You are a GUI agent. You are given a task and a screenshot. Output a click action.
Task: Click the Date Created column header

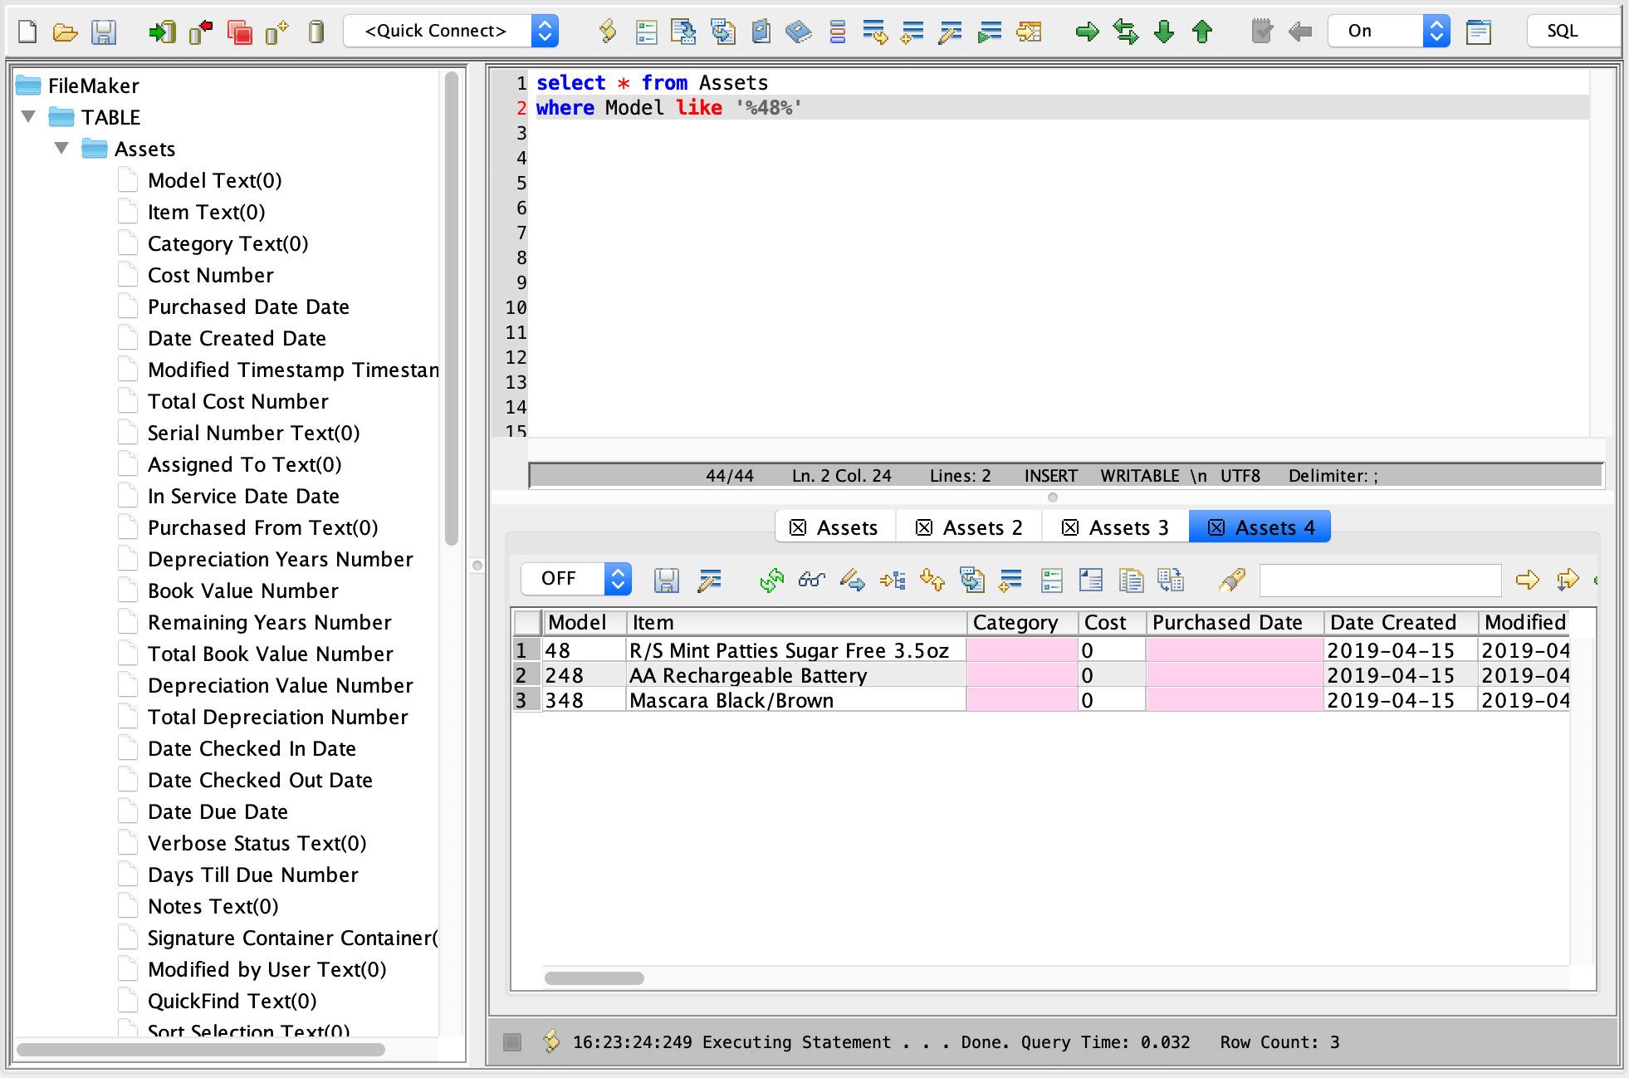coord(1401,623)
